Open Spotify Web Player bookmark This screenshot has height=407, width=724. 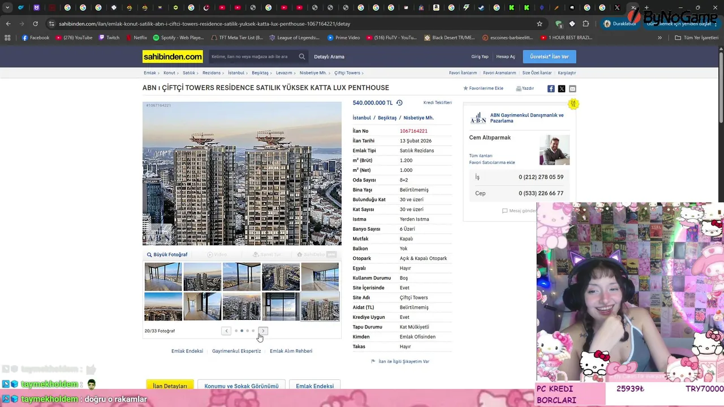tap(178, 38)
